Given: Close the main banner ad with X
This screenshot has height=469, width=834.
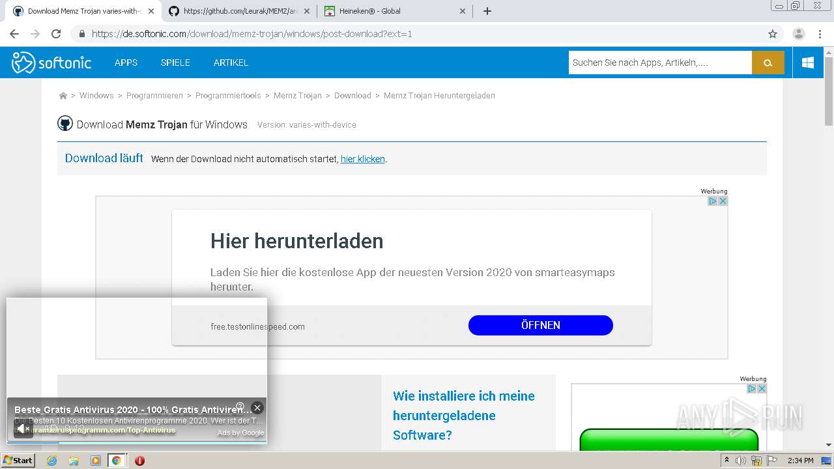Looking at the screenshot, I should tap(723, 201).
